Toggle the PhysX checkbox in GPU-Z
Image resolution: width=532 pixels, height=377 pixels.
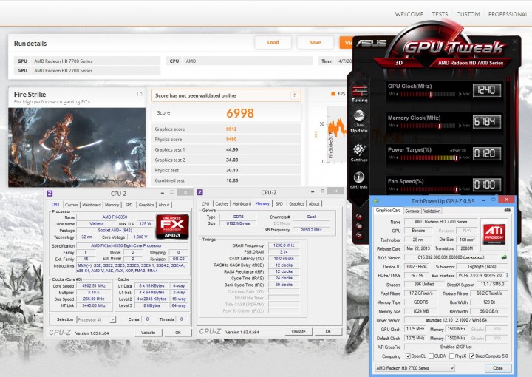451,356
